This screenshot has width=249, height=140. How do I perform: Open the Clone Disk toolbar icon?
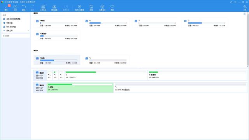tap(54, 7)
